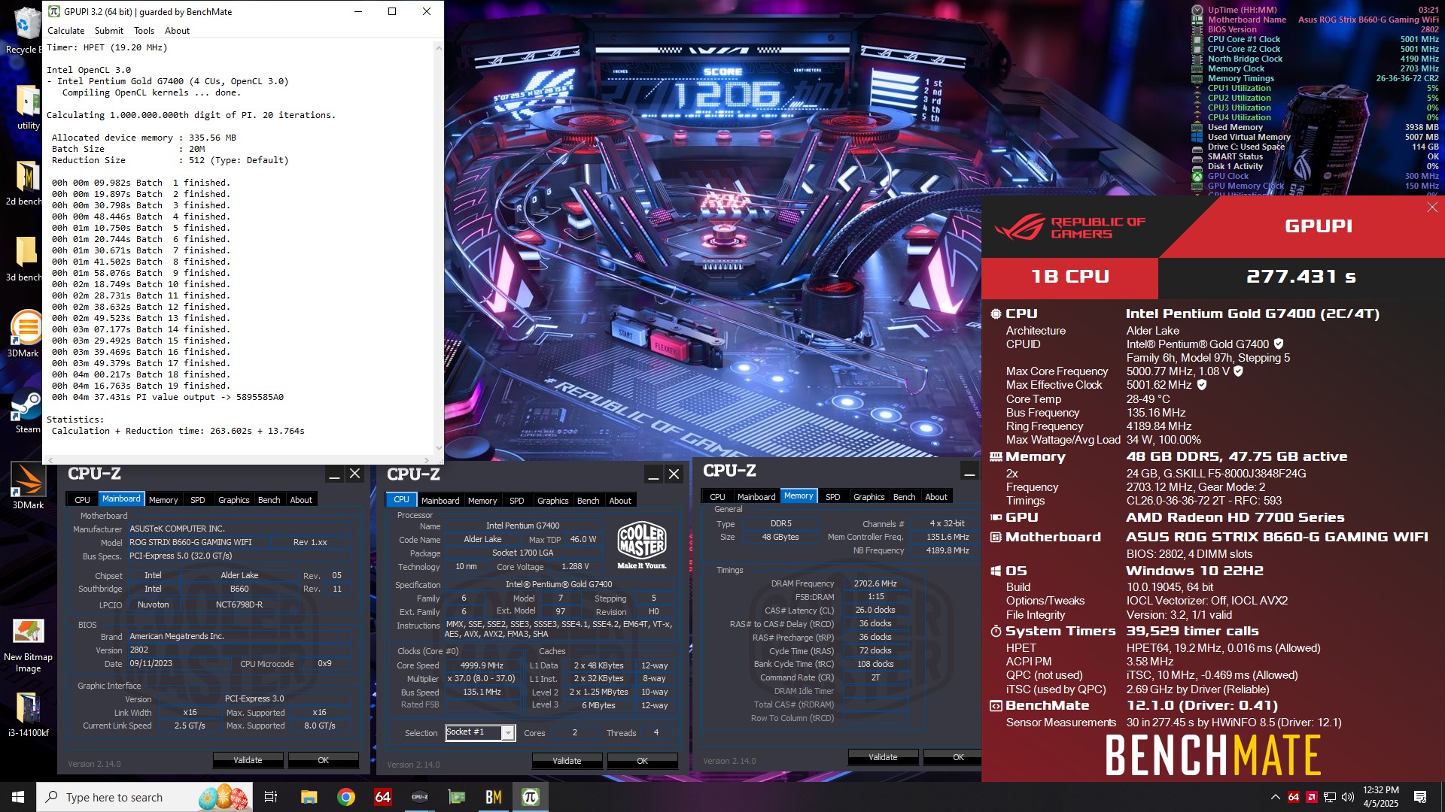This screenshot has height=812, width=1445.
Task: Open the New Bitmap Image file
Action: (x=28, y=645)
